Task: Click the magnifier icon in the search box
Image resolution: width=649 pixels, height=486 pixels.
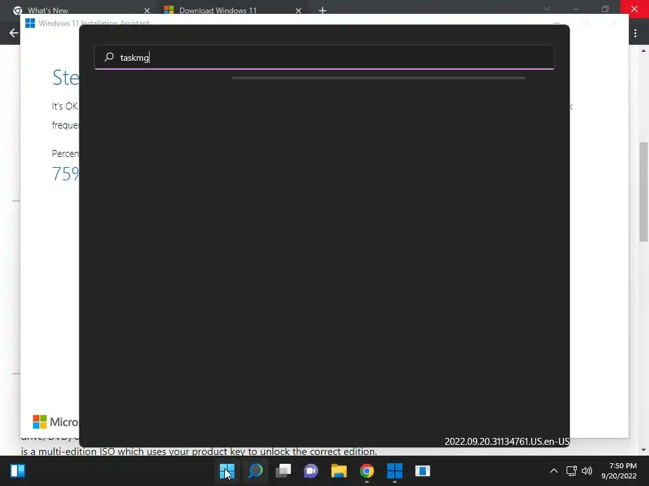Action: 109,57
